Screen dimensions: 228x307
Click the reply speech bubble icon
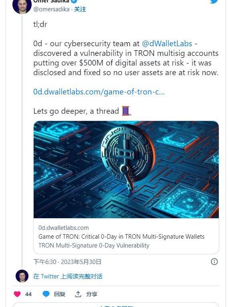[x=46, y=294]
